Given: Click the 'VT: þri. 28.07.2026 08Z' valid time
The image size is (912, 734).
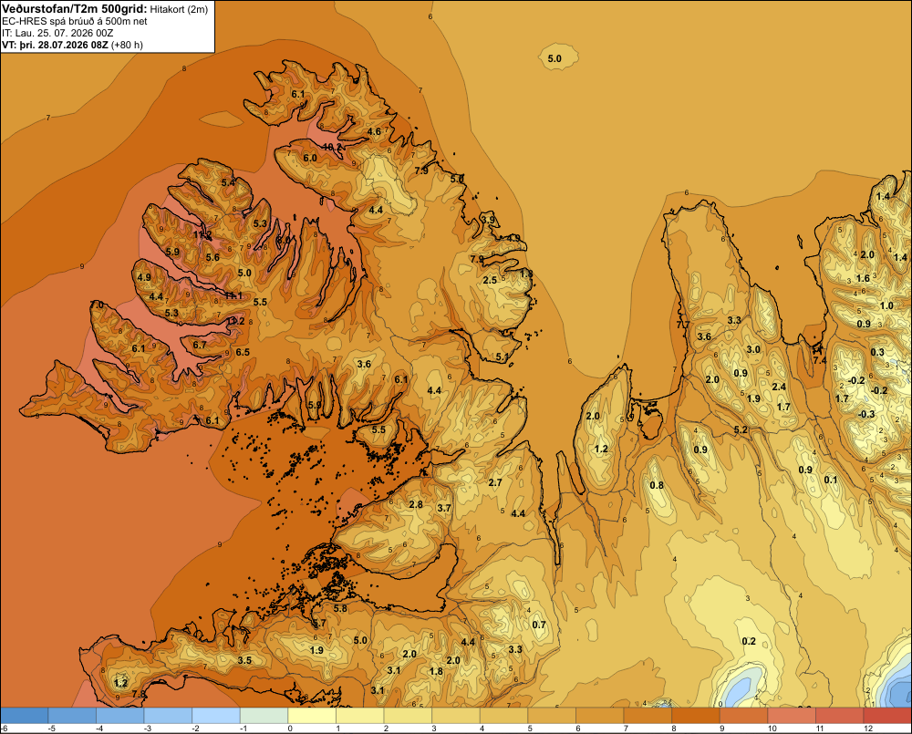Looking at the screenshot, I should [55, 45].
